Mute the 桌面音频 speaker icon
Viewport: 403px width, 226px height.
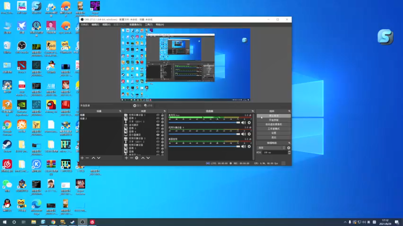[x=243, y=146]
